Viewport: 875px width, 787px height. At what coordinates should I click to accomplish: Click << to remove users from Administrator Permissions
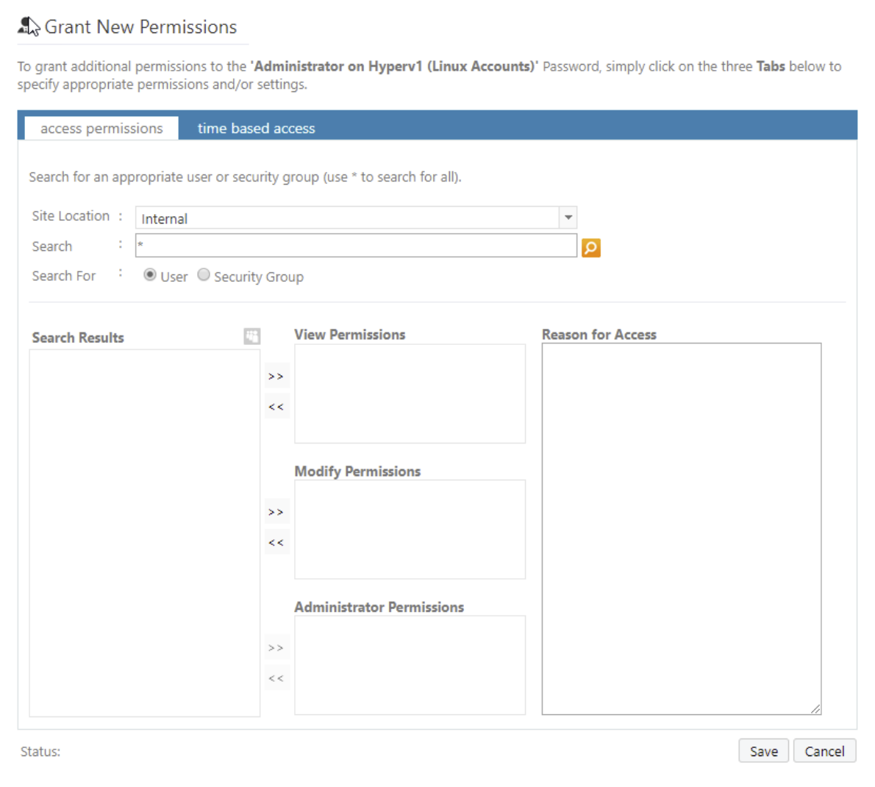coord(276,677)
